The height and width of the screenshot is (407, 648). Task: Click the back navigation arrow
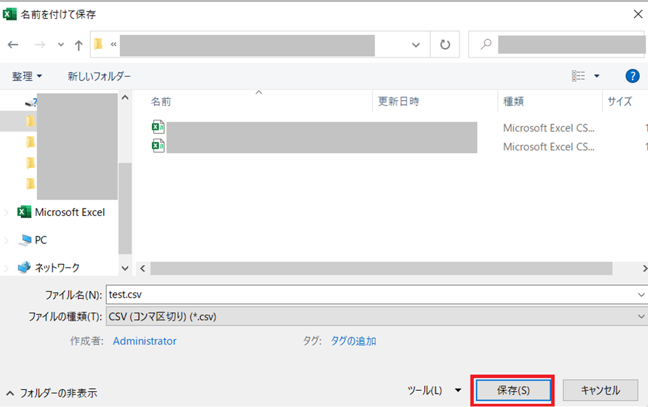[x=13, y=45]
